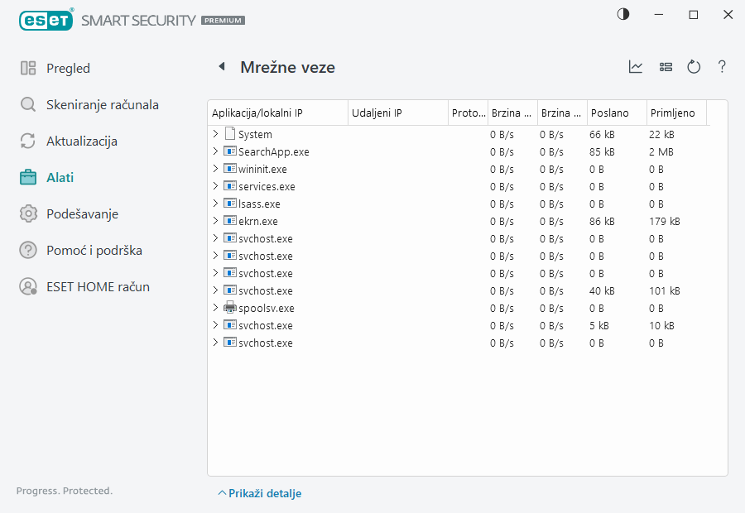Screen dimensions: 745x513
Task: Click the spoolsv.exe printer icon
Action: coord(229,308)
